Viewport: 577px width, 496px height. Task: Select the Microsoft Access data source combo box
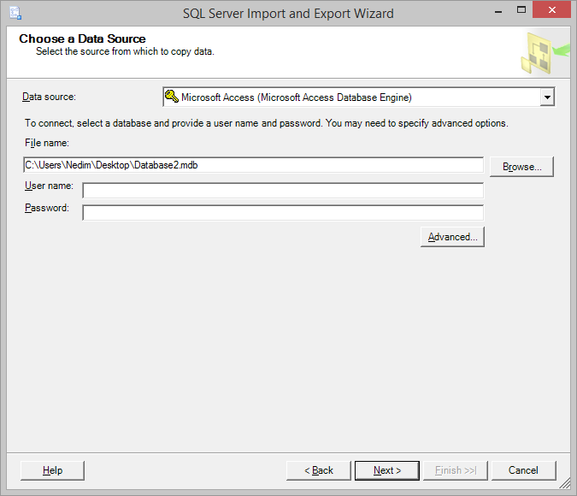pyautogui.click(x=359, y=97)
